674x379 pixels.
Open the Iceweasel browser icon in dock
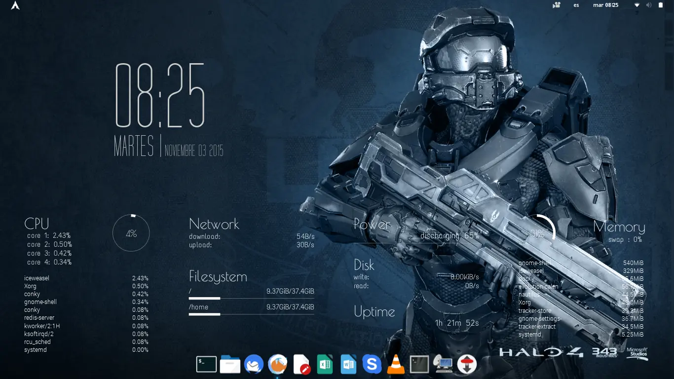pyautogui.click(x=277, y=364)
